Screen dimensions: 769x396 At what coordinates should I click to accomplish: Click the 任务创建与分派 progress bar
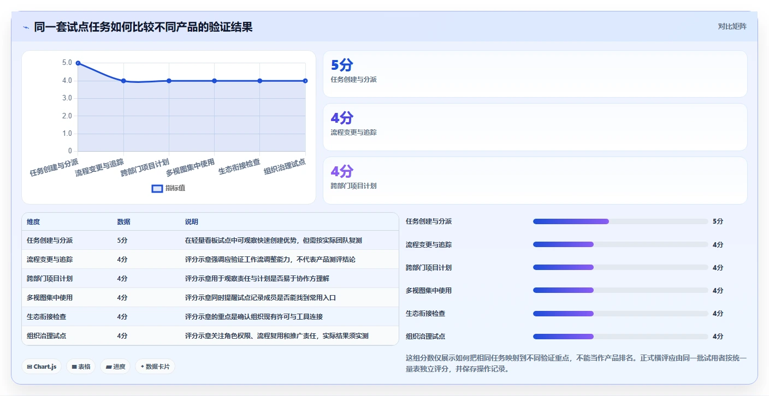(620, 221)
